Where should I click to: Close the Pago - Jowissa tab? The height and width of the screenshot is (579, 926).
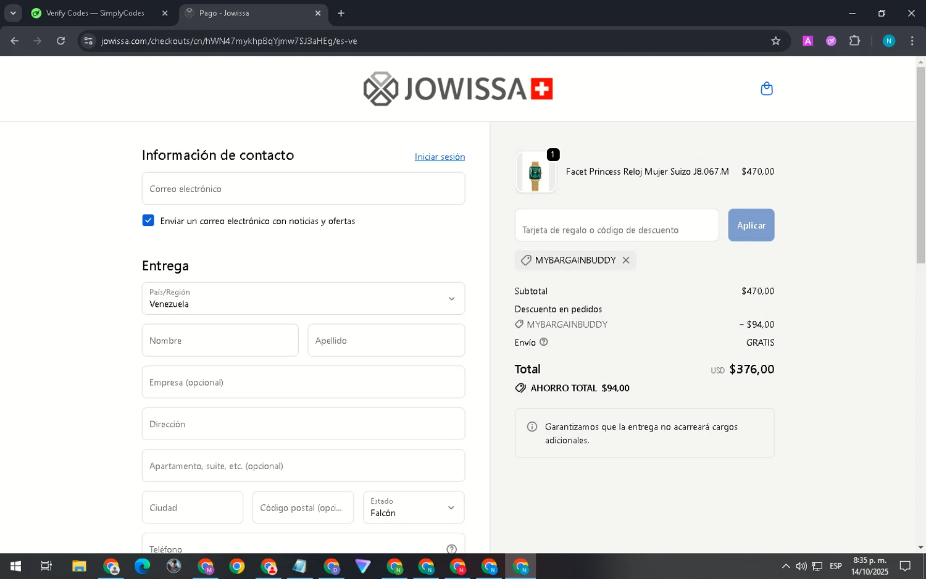pos(318,13)
